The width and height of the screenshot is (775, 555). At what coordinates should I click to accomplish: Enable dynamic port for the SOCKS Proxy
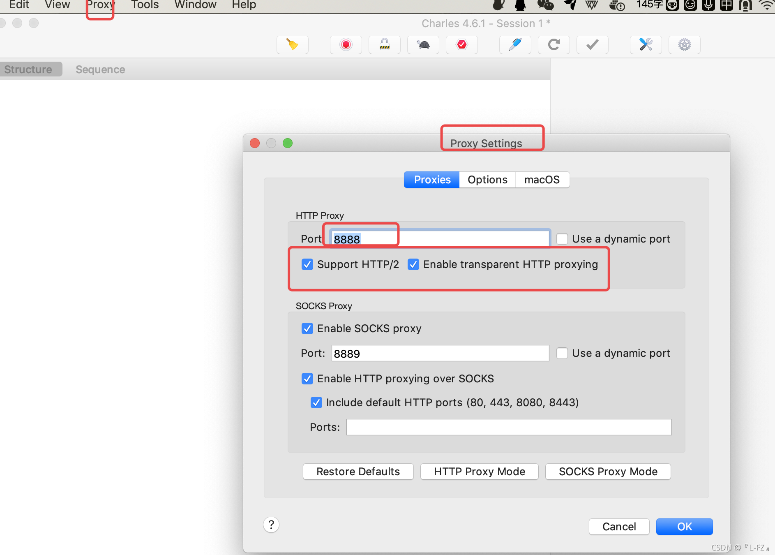(x=562, y=353)
